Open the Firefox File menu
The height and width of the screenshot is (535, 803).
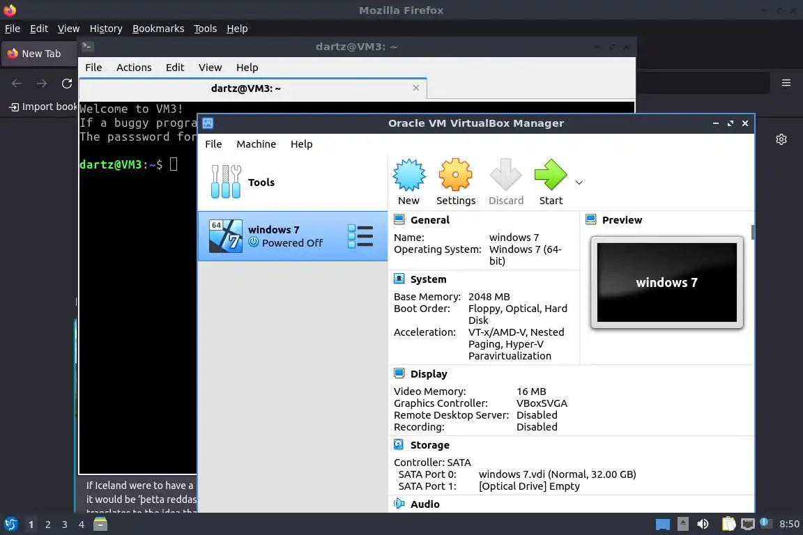tap(13, 29)
